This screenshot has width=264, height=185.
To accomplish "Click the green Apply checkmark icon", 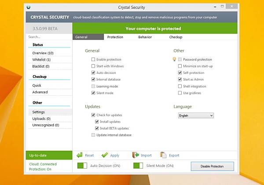I will pos(105,155).
